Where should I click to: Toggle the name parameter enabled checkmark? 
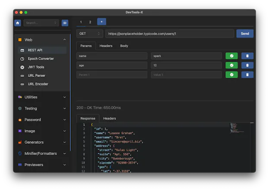tap(231, 56)
